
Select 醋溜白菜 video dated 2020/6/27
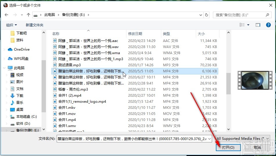[x=135, y=77]
